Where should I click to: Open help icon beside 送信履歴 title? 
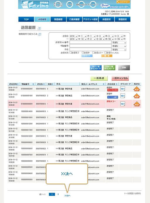pos(39,28)
